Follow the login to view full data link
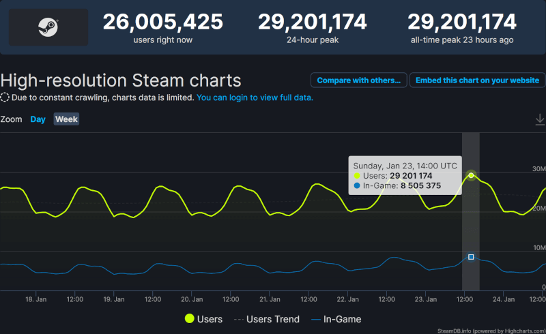Image resolution: width=546 pixels, height=334 pixels. pos(255,97)
